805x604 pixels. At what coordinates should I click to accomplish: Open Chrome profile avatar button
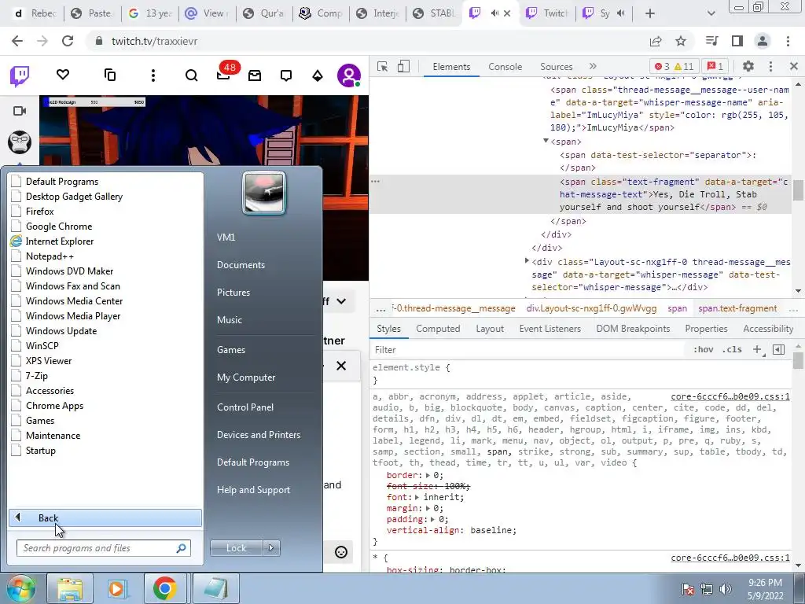tap(763, 41)
